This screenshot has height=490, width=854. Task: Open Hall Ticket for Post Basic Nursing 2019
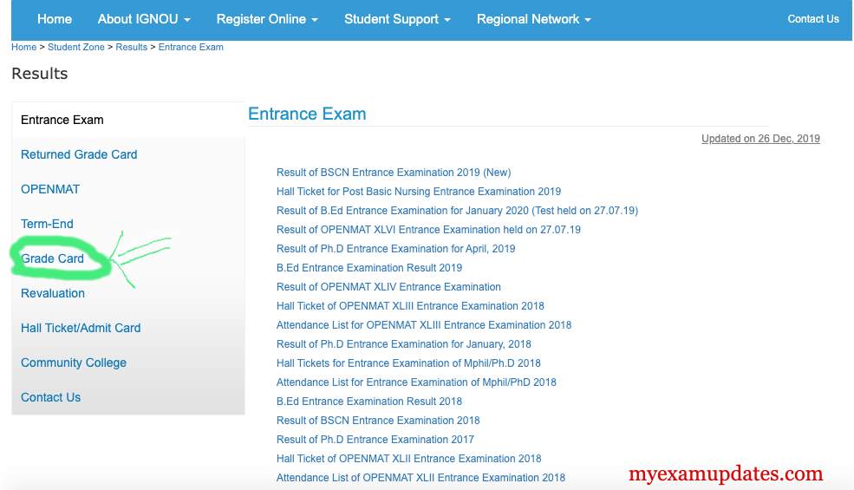tap(418, 192)
